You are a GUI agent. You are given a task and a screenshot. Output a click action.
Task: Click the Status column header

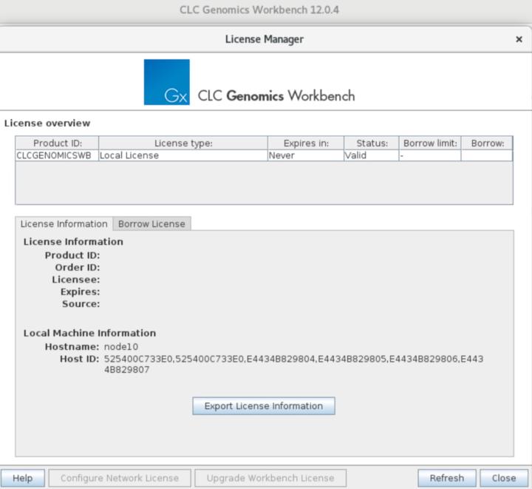point(372,143)
